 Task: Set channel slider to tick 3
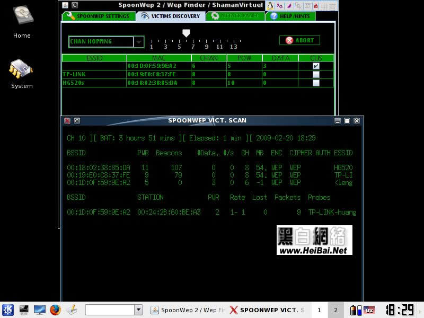[165, 41]
